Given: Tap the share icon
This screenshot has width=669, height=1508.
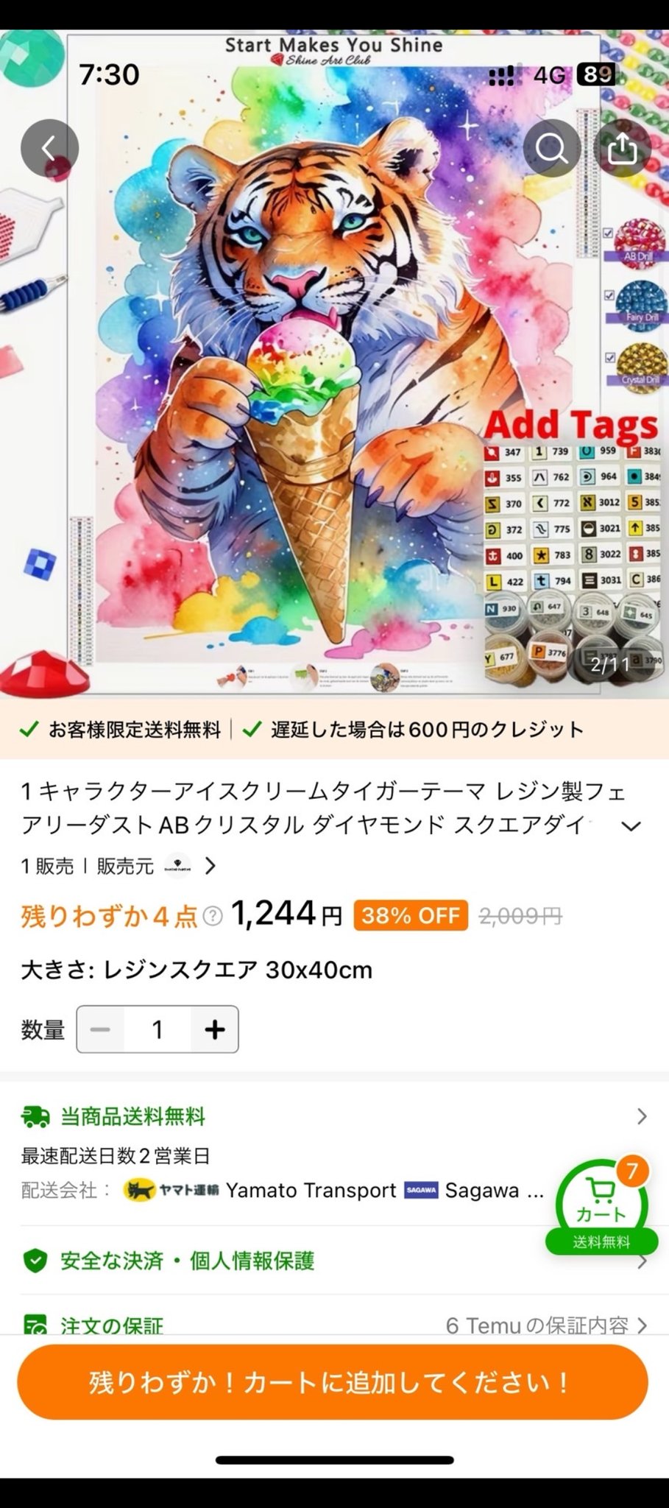Looking at the screenshot, I should click(x=622, y=148).
